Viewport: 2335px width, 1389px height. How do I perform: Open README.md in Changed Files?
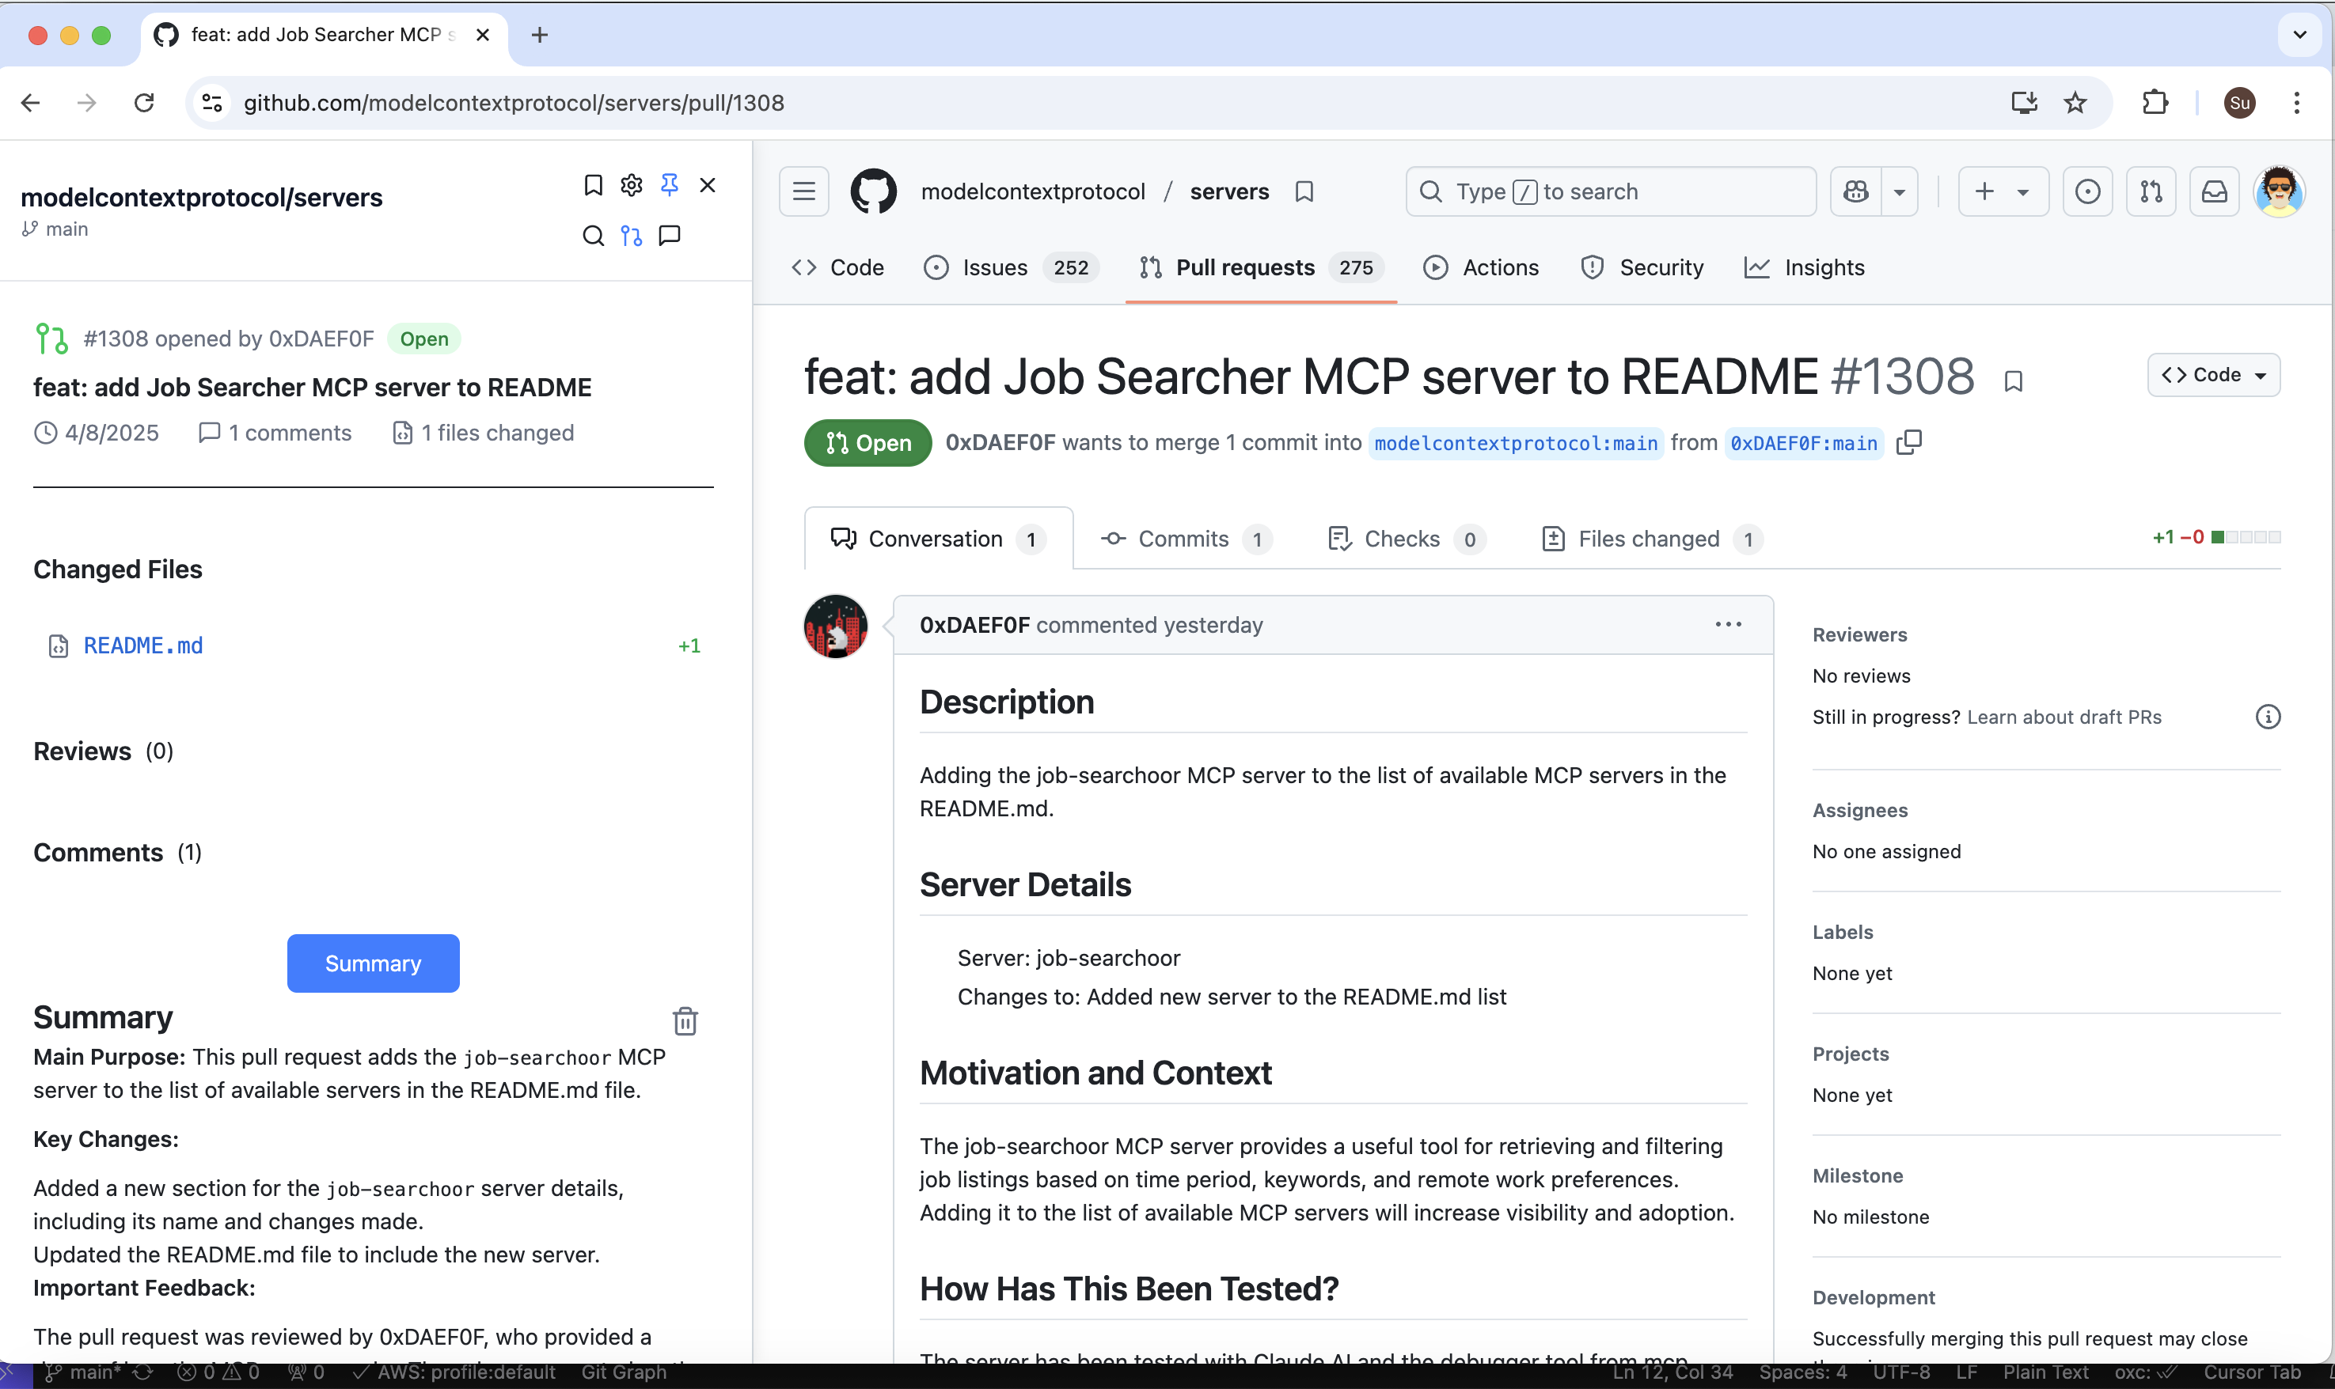point(143,645)
